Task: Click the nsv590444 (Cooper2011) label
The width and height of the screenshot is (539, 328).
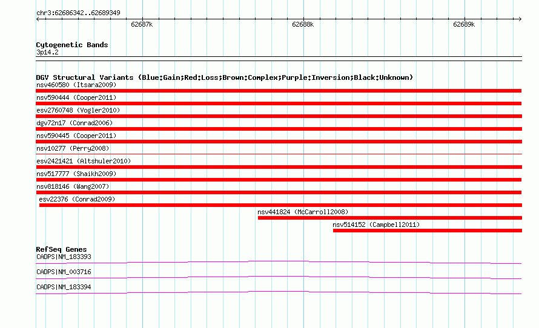Action: (76, 97)
